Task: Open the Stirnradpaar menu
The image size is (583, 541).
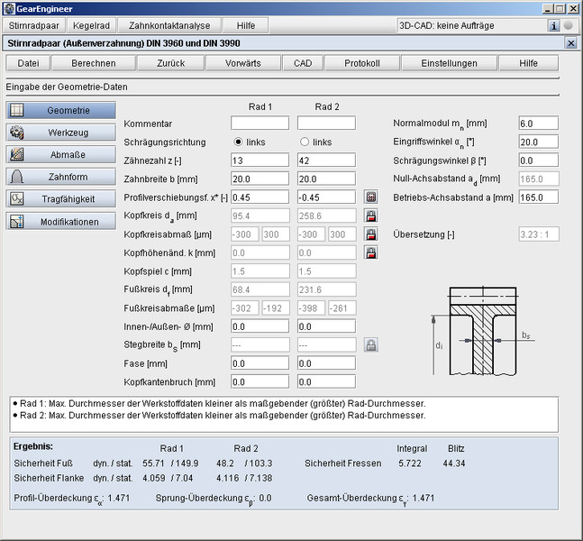Action: [33, 26]
